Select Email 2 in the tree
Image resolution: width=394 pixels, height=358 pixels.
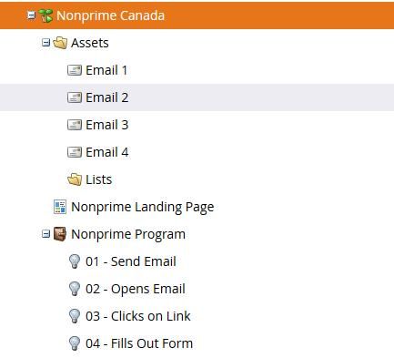click(x=197, y=97)
